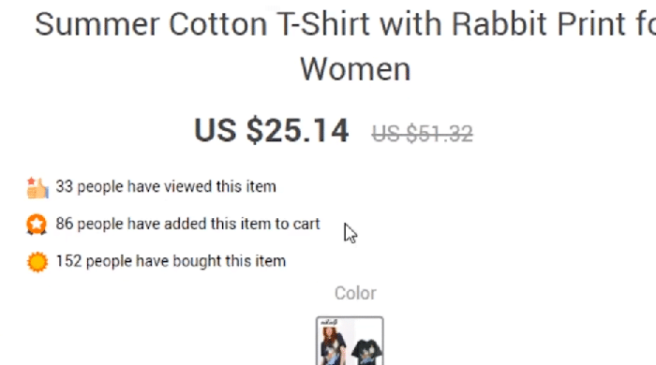Click the word Women in the title

click(x=355, y=69)
